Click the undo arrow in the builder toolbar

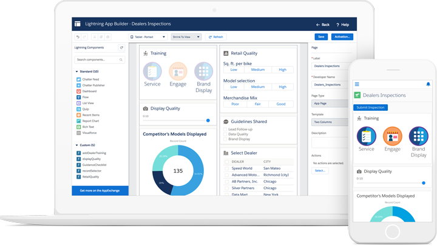tap(78, 37)
